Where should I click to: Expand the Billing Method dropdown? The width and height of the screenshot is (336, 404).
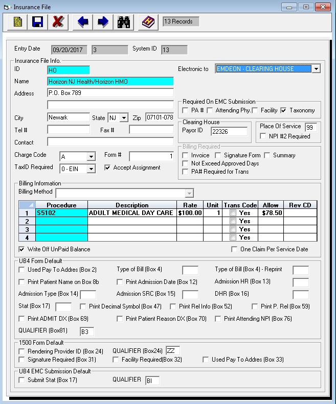pos(189,193)
